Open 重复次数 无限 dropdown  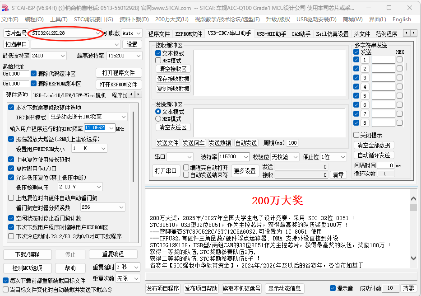tap(136, 278)
